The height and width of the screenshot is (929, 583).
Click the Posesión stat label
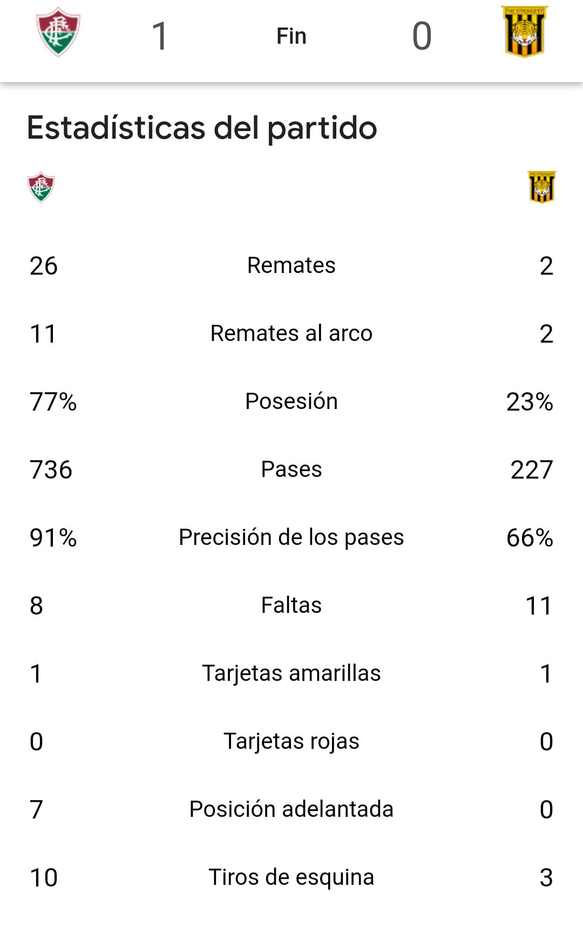(291, 401)
